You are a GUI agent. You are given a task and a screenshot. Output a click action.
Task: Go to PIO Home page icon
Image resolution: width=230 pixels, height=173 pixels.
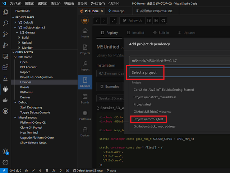click(85, 33)
